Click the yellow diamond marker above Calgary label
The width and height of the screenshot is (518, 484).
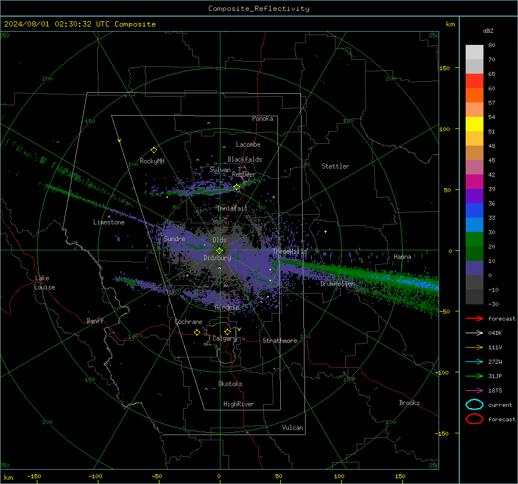(227, 331)
